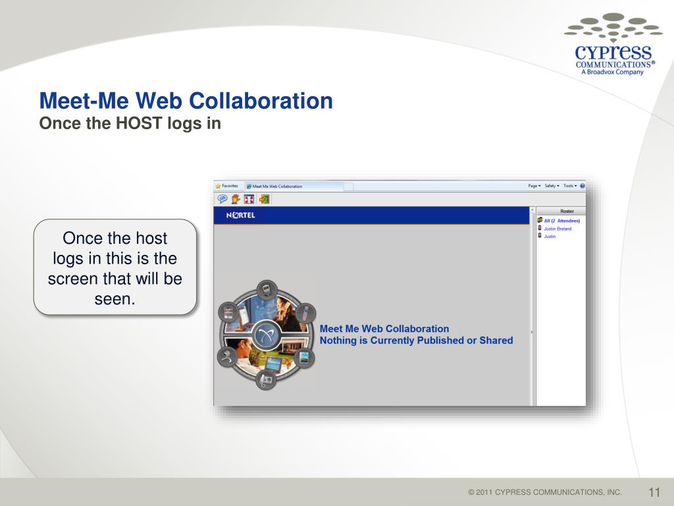
Task: Open the chat speech-bubble icon
Action: tap(222, 199)
